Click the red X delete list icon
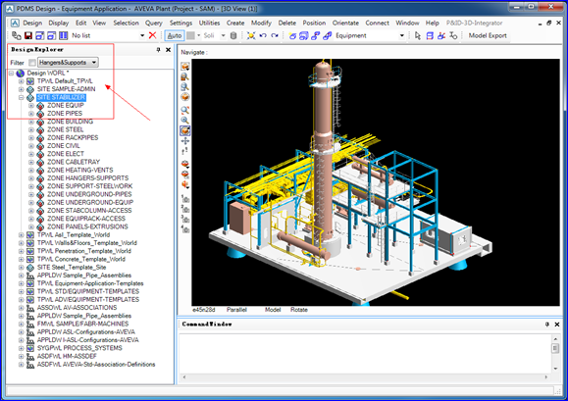This screenshot has width=568, height=401. click(x=152, y=35)
